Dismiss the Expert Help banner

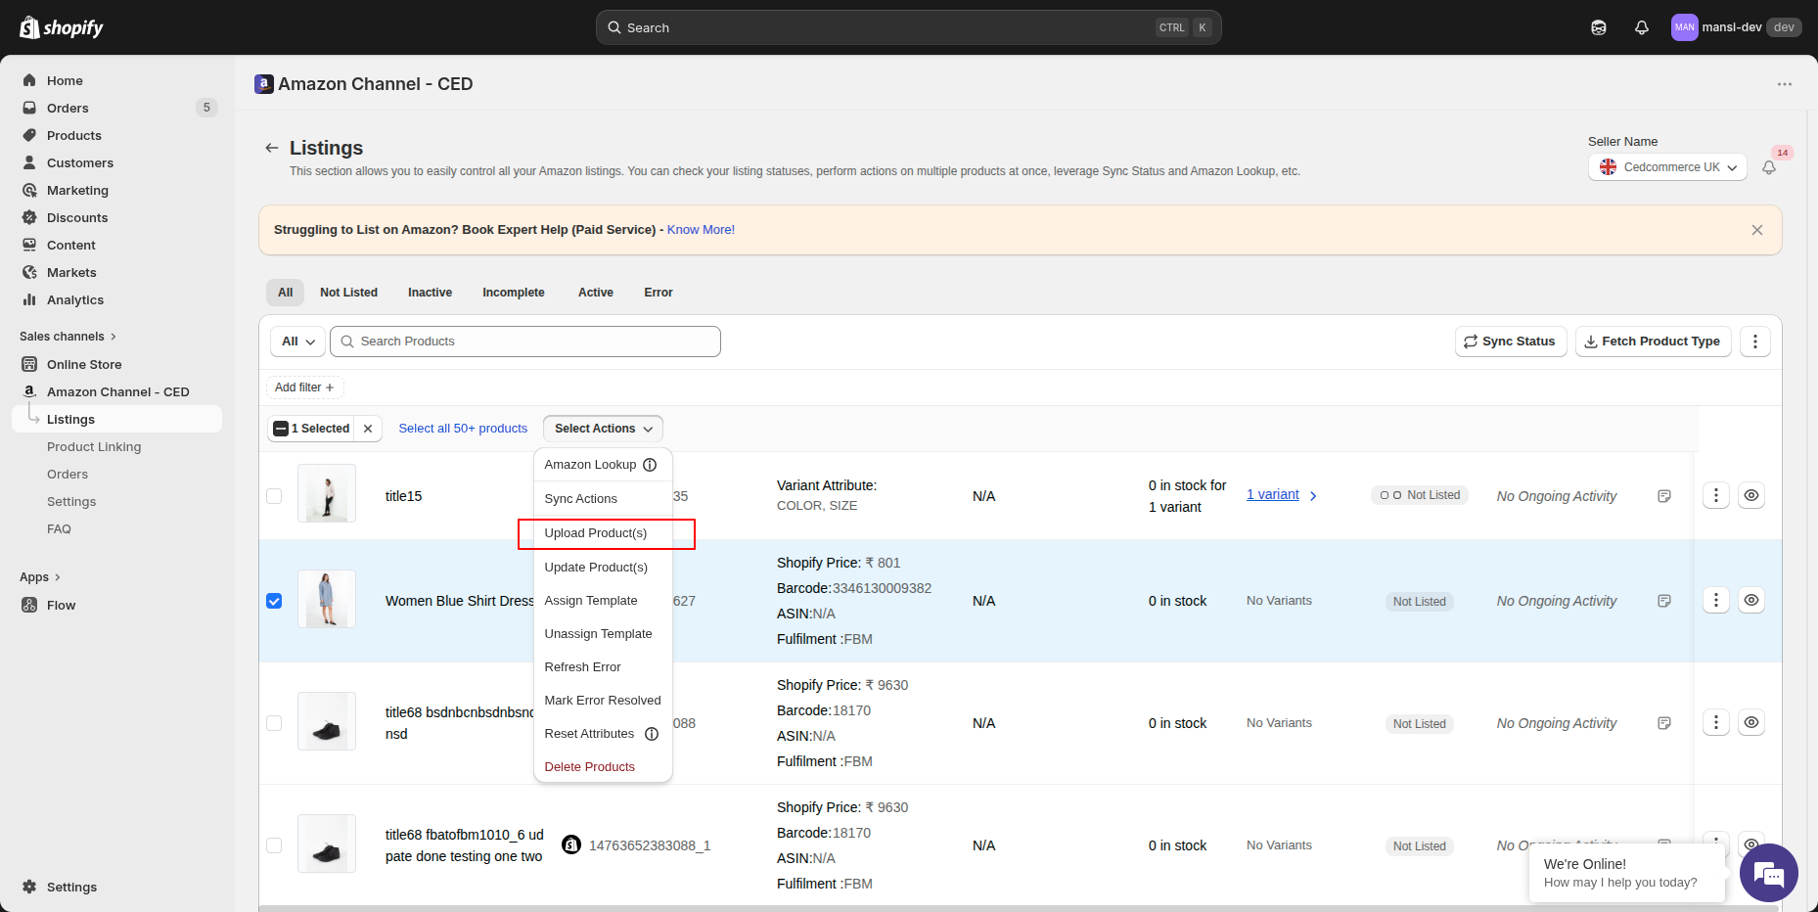1757,230
